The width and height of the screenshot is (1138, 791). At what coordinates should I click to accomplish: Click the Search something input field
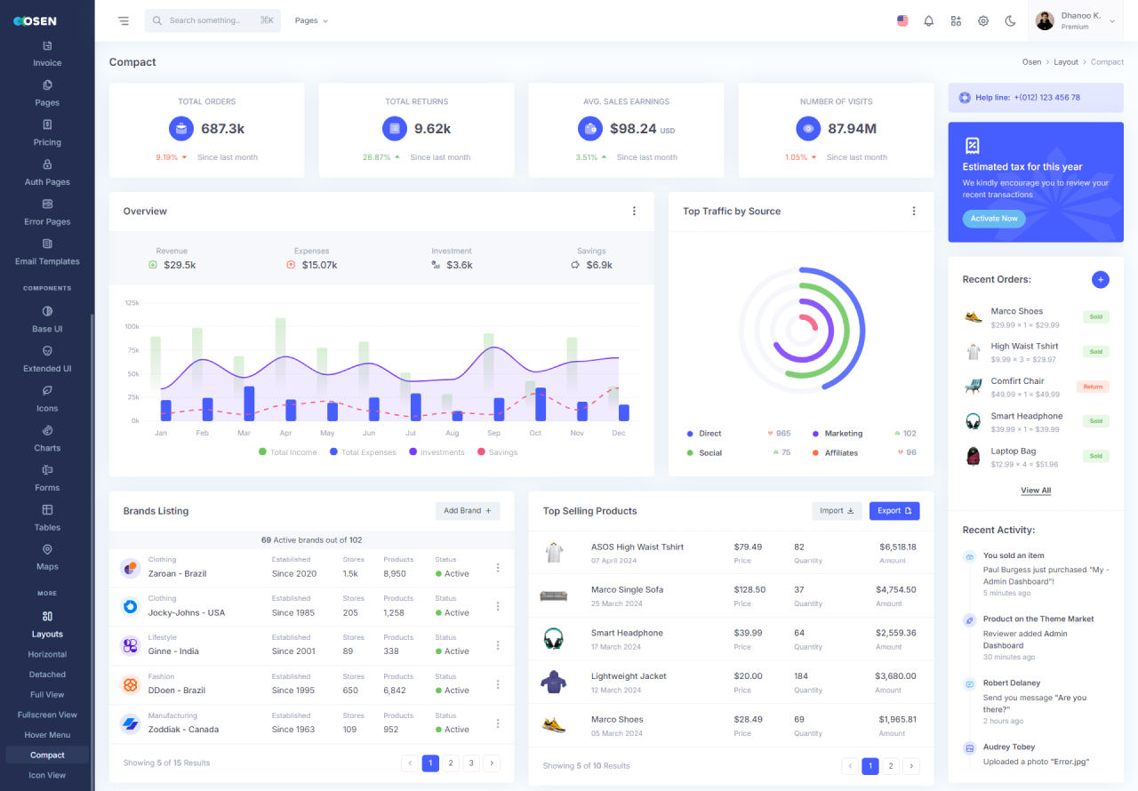212,20
